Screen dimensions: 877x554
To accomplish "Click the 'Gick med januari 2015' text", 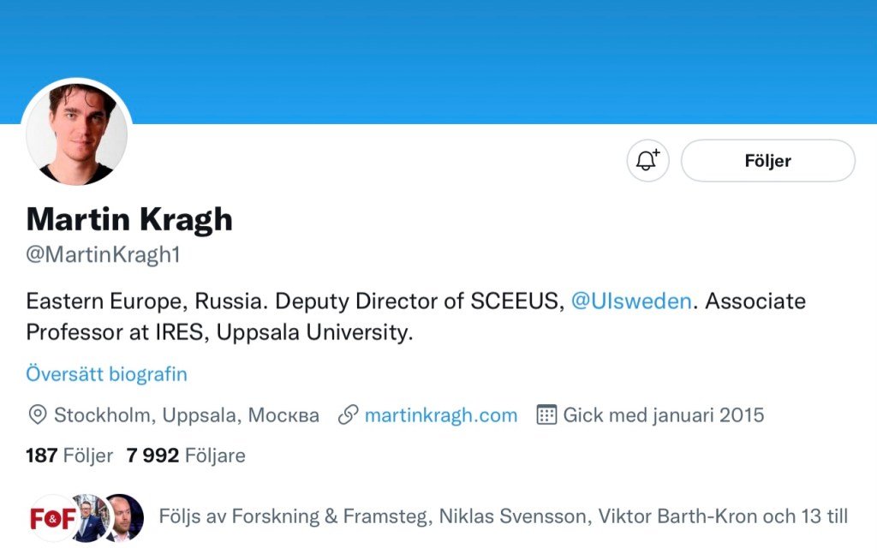I will coord(663,416).
